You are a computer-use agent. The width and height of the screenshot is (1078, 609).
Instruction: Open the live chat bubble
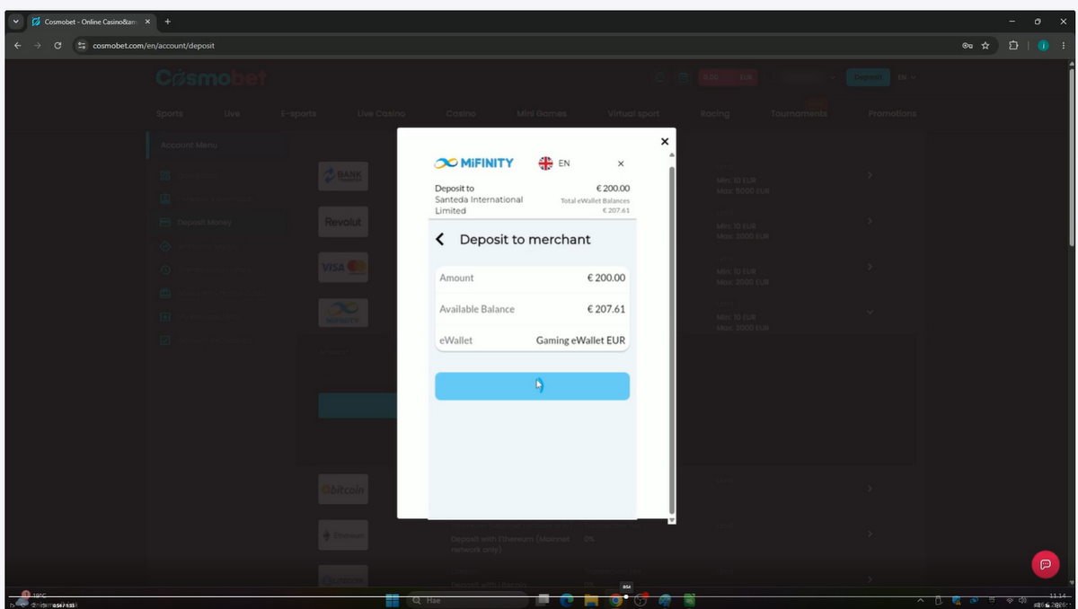[x=1046, y=564]
